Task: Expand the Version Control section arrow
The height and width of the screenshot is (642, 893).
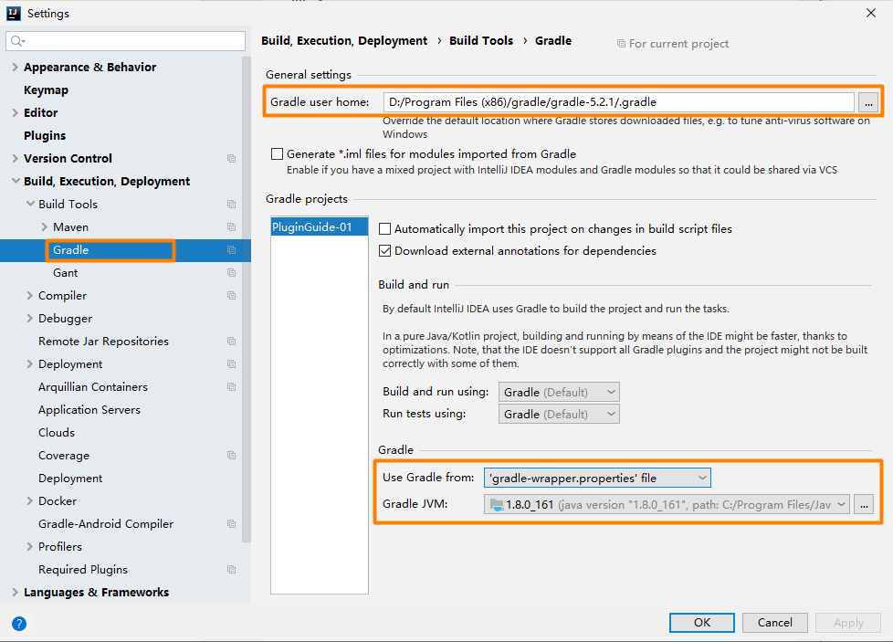Action: tap(16, 158)
